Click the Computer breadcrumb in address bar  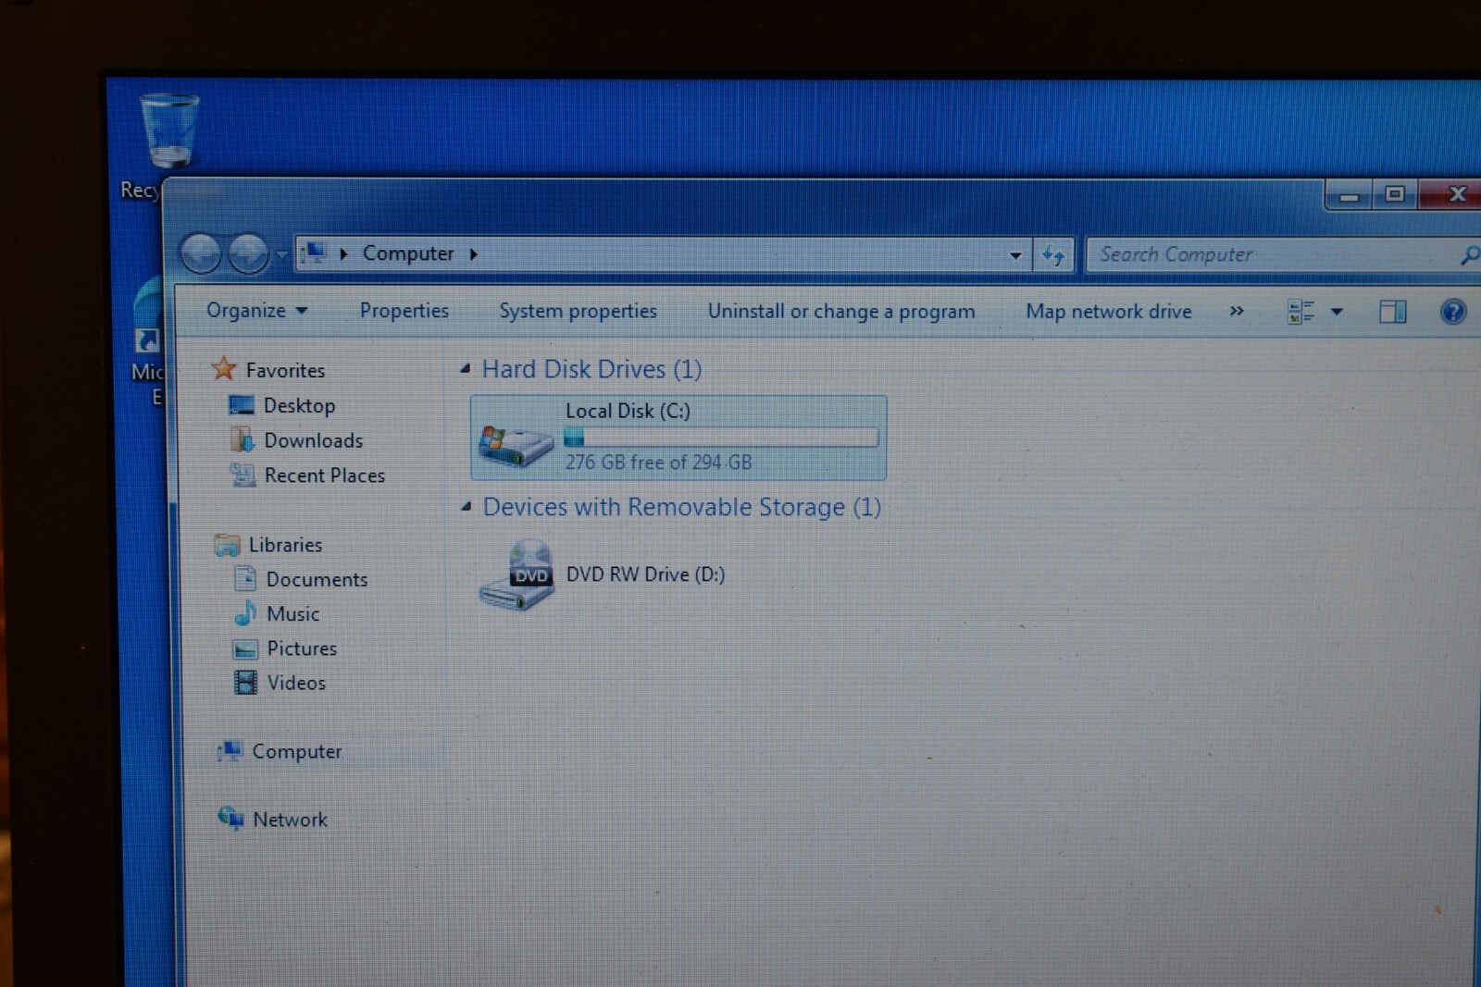tap(408, 253)
